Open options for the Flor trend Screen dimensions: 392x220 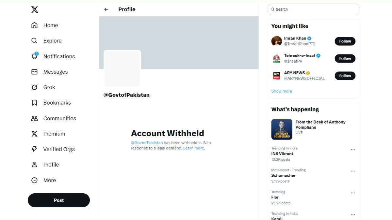(353, 193)
